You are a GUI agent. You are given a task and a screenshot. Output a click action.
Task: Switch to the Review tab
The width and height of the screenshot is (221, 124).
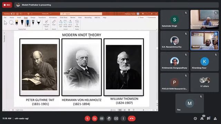73,18
